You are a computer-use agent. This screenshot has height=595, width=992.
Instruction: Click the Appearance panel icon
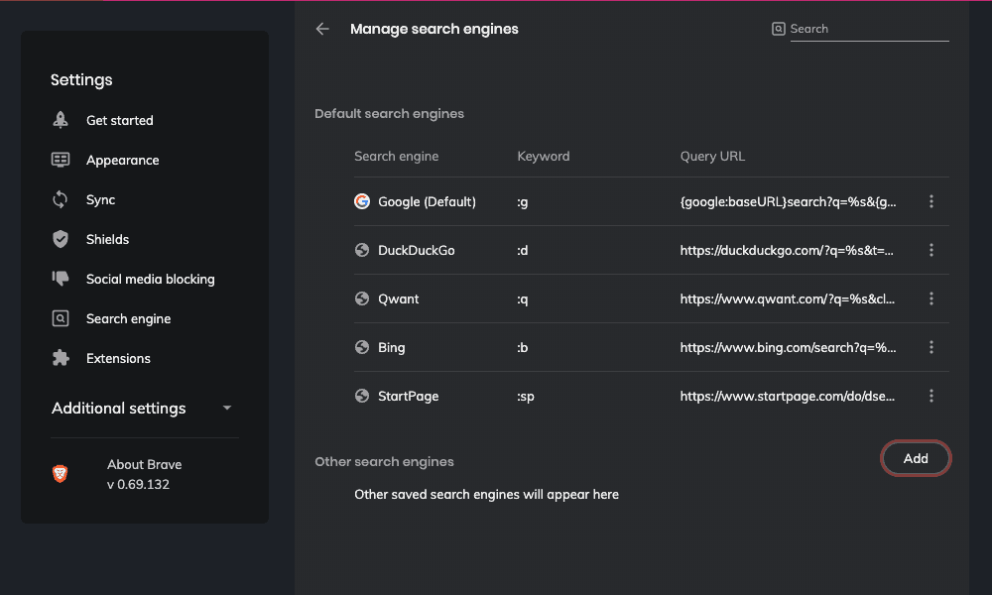(x=61, y=160)
